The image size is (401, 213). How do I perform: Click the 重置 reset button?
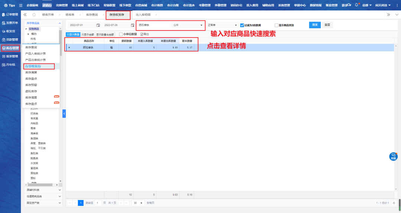point(327,25)
